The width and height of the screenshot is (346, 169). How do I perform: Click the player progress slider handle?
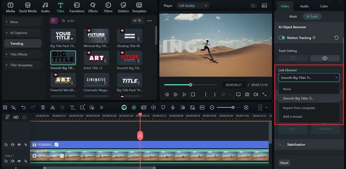(190, 85)
